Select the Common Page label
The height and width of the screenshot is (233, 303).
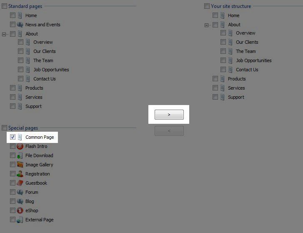point(40,137)
